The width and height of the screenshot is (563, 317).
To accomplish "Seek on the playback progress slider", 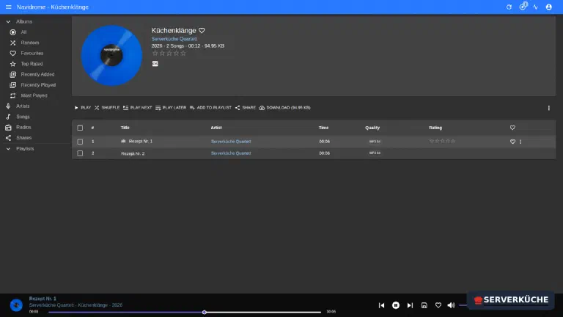I will (x=185, y=312).
